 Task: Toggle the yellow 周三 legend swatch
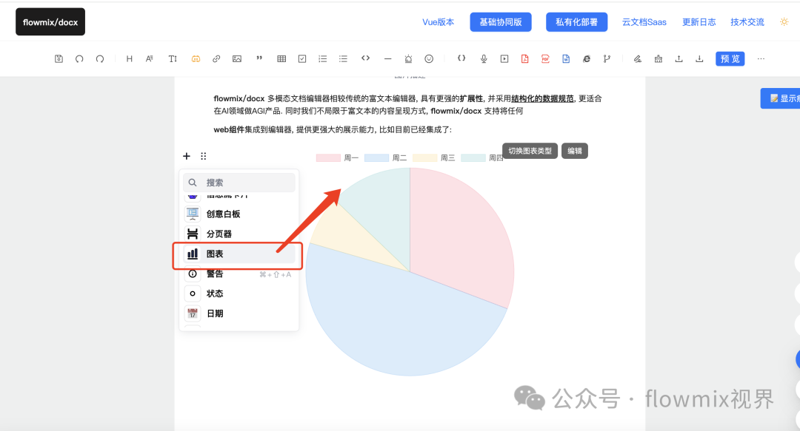click(425, 158)
